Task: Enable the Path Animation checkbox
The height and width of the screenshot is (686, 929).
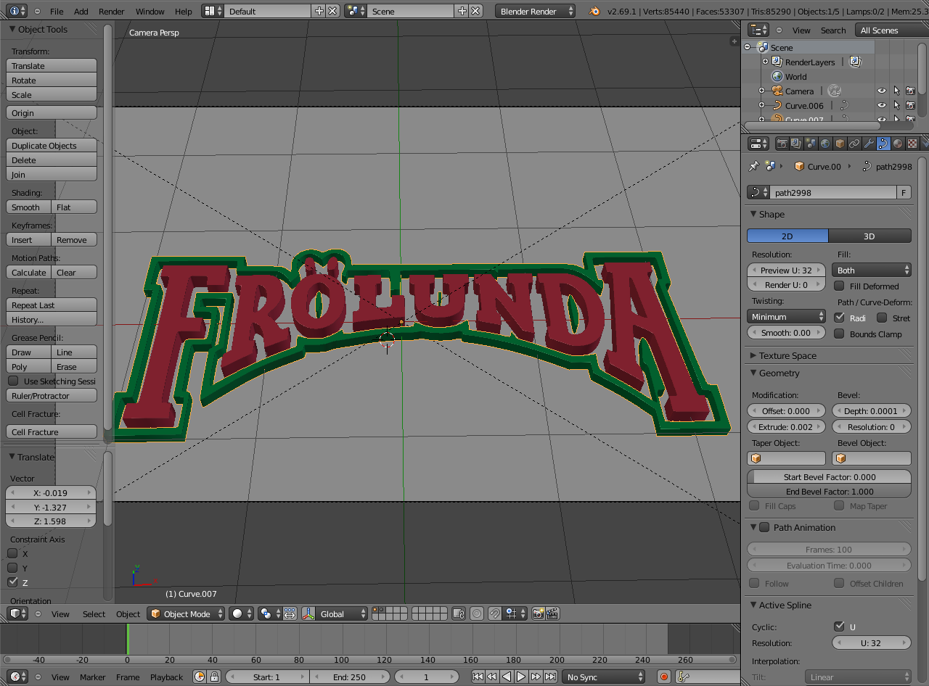Action: 764,527
